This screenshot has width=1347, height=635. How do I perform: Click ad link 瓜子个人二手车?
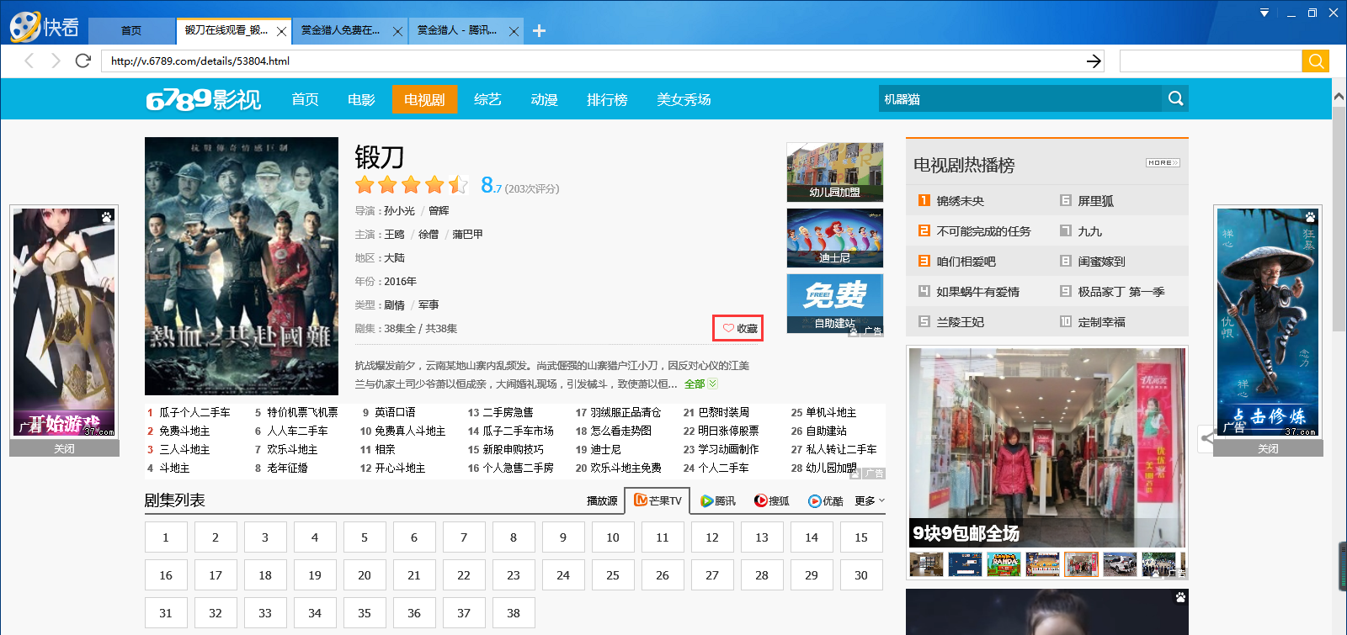click(x=194, y=412)
